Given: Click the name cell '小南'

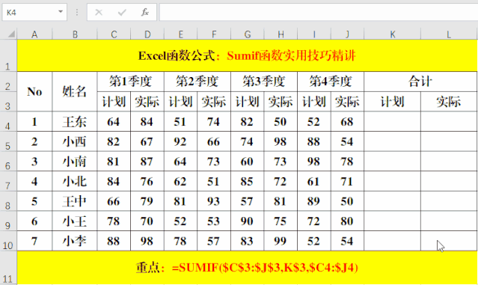Looking at the screenshot, I should click(75, 162).
